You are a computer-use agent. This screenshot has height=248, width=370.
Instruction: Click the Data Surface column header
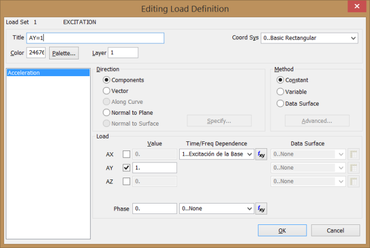tap(308, 144)
